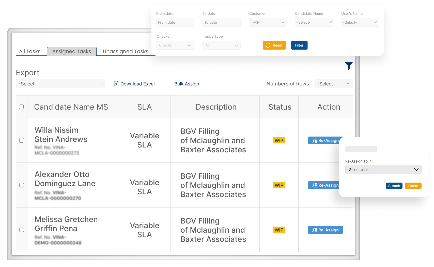This screenshot has height=267, width=434.
Task: Check the box for Willa Nissim Stein Andrews
Action: click(x=22, y=140)
